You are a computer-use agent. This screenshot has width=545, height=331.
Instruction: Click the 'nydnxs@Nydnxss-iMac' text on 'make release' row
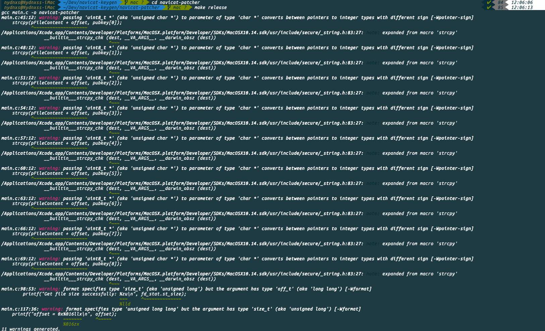pyautogui.click(x=30, y=7)
